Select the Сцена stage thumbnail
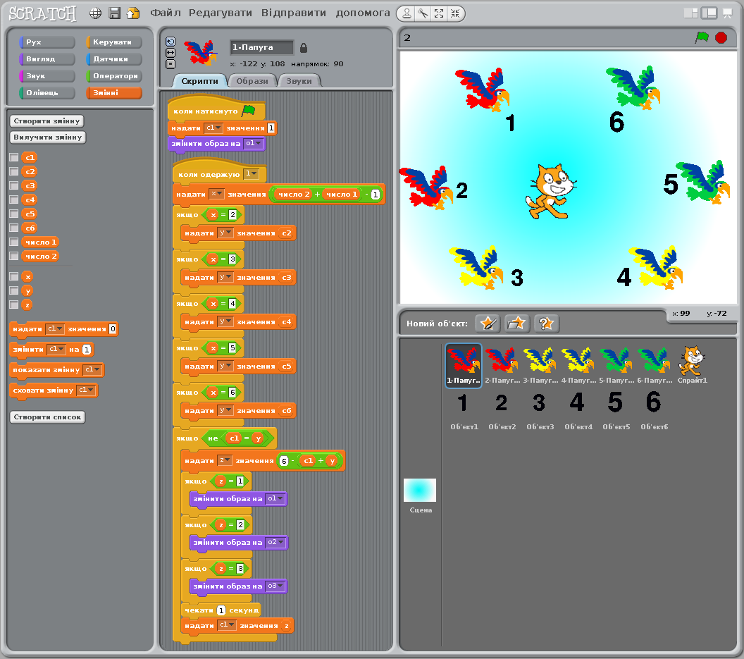Viewport: 744px width, 659px height. 420,495
